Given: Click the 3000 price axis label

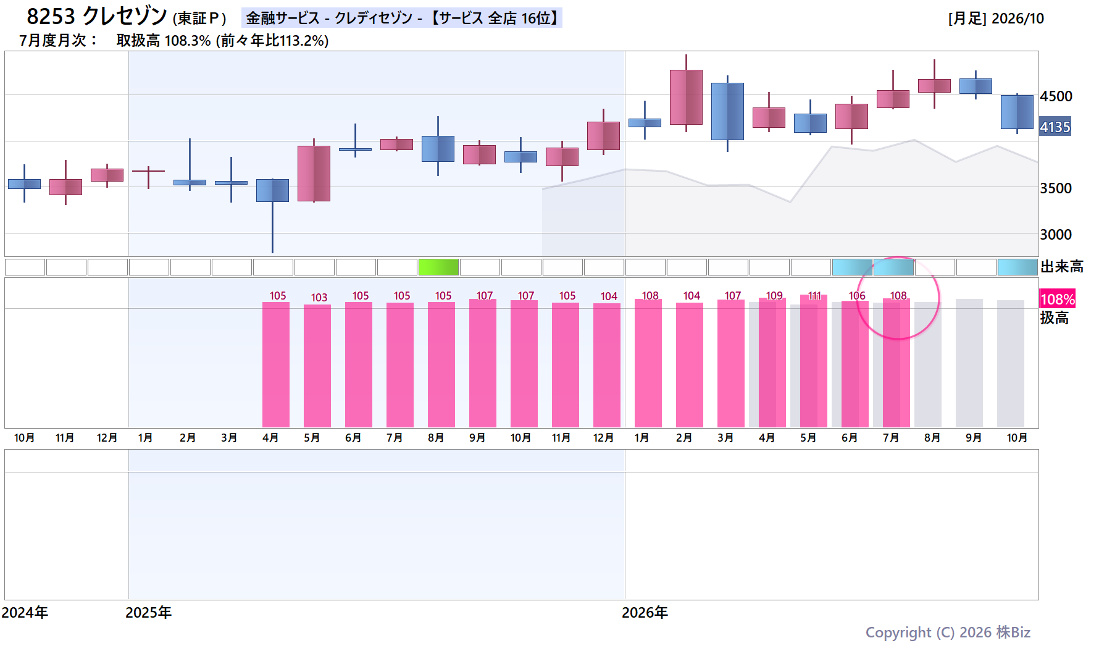Looking at the screenshot, I should (x=1056, y=235).
